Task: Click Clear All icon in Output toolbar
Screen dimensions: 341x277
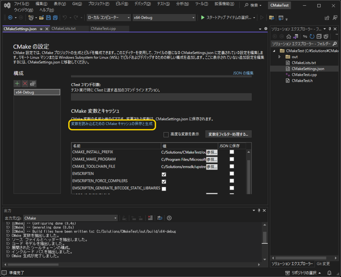Action: 150,218
